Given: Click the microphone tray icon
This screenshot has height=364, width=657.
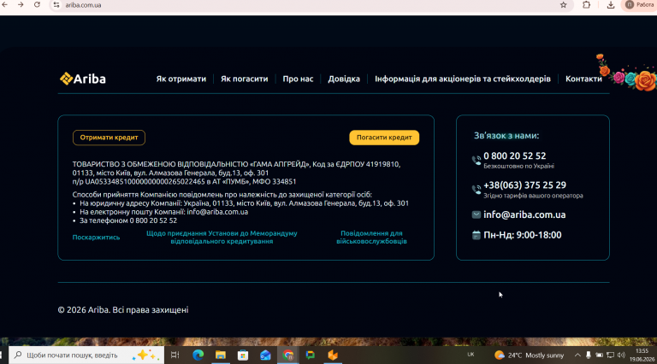Looking at the screenshot, I should (x=589, y=355).
